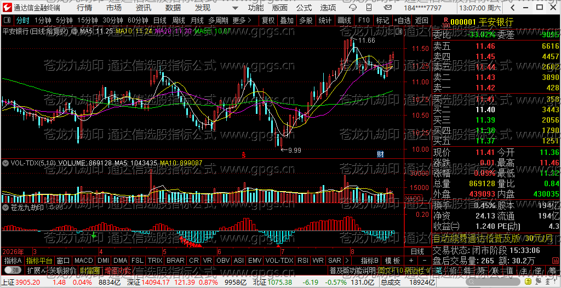Open the customer service headset icon
561x288 pixels.
pyautogui.click(x=353, y=8)
